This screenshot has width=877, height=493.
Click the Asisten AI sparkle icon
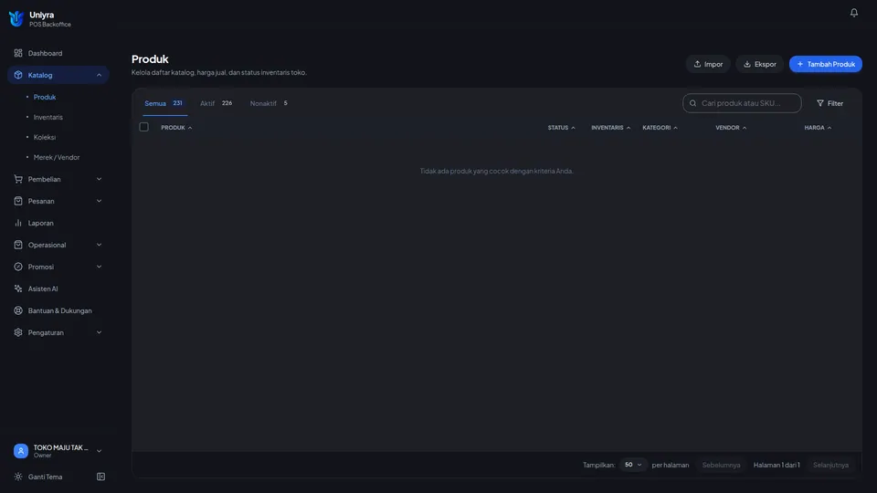[18, 288]
